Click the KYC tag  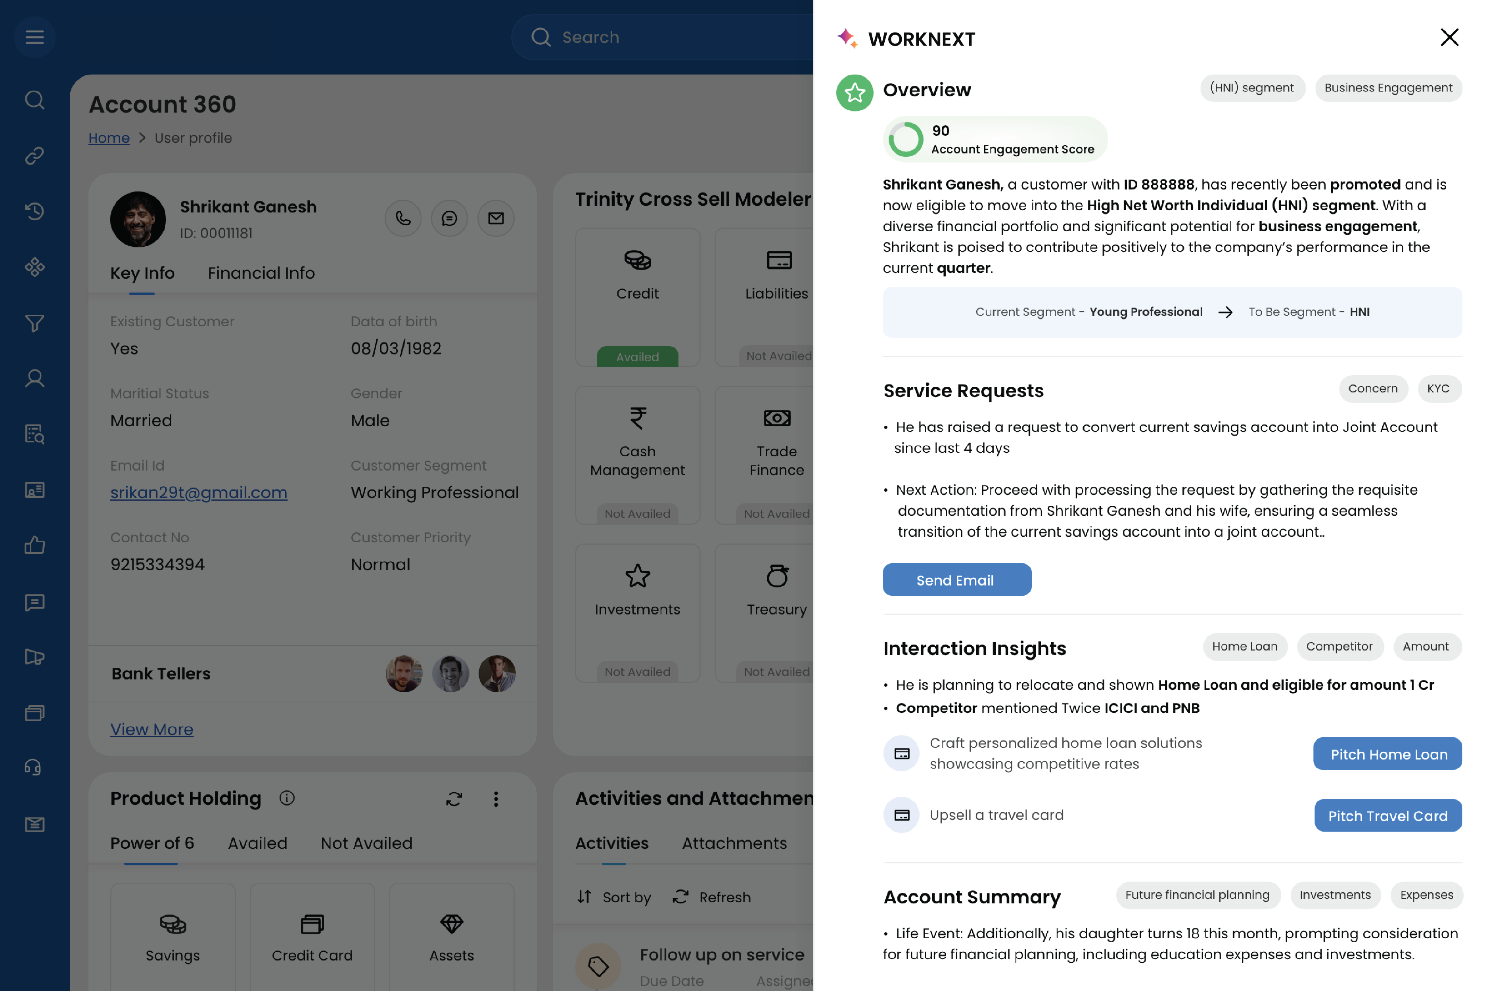pos(1439,389)
